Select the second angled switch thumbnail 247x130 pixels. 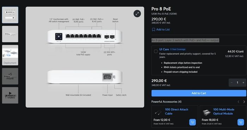click(10, 34)
